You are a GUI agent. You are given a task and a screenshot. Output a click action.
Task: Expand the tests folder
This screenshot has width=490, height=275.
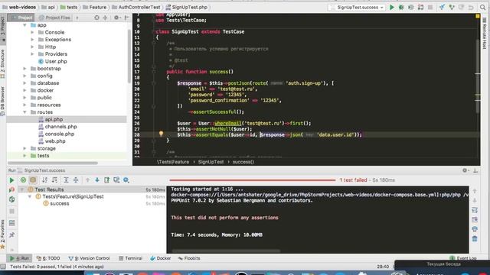(24, 156)
